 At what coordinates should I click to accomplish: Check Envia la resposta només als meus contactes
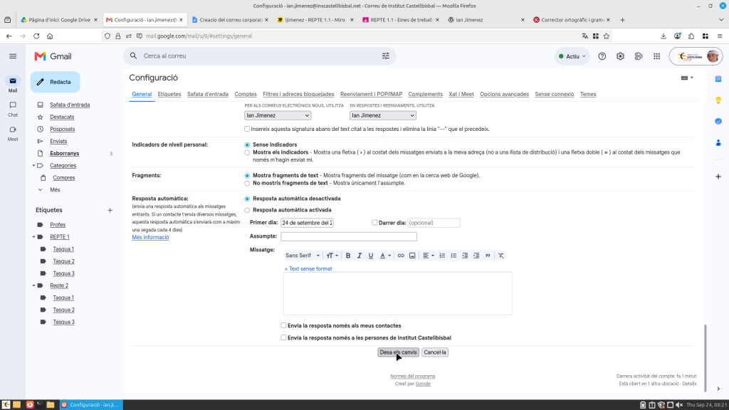(283, 325)
